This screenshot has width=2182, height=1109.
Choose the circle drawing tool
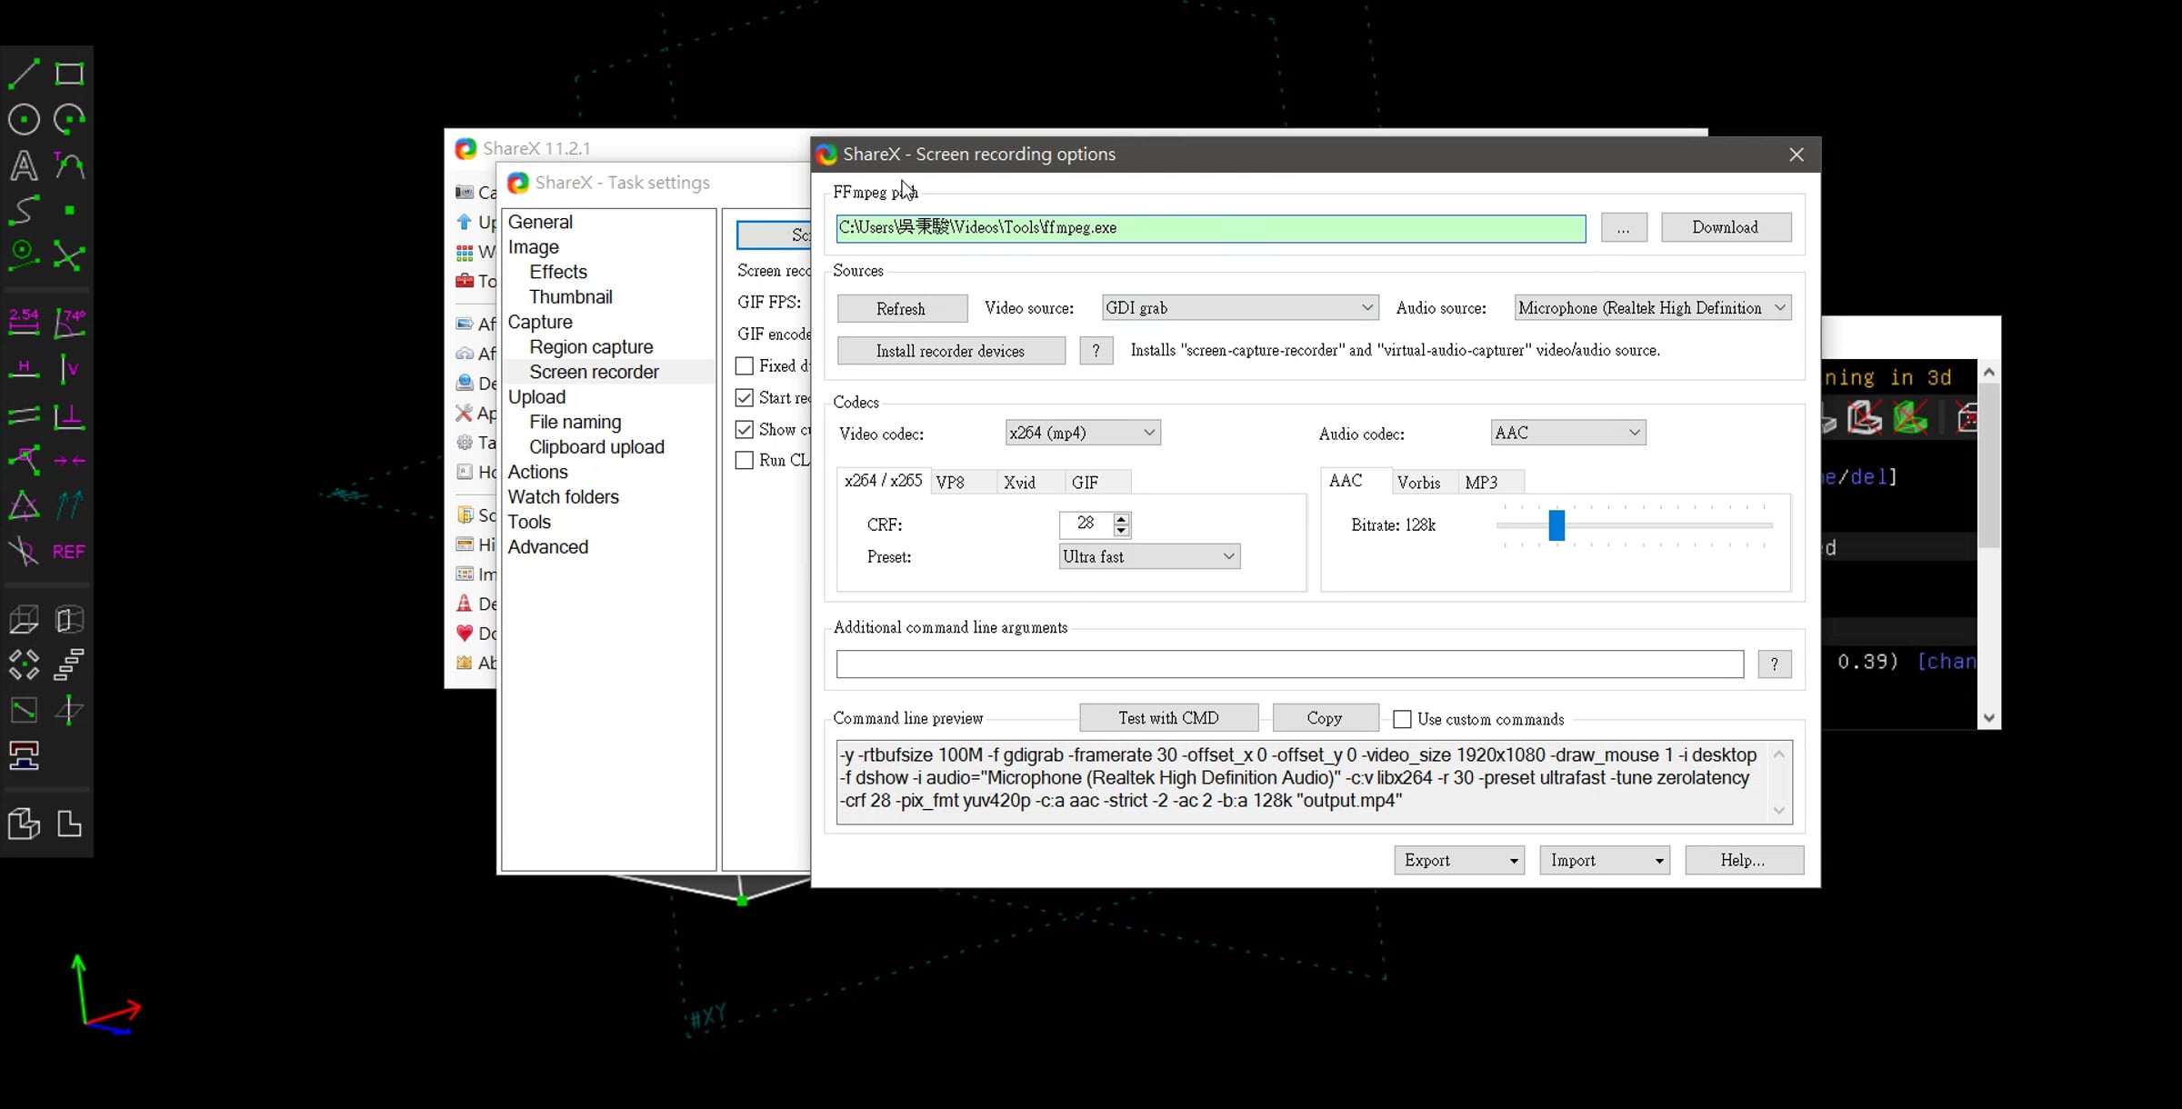(x=24, y=119)
